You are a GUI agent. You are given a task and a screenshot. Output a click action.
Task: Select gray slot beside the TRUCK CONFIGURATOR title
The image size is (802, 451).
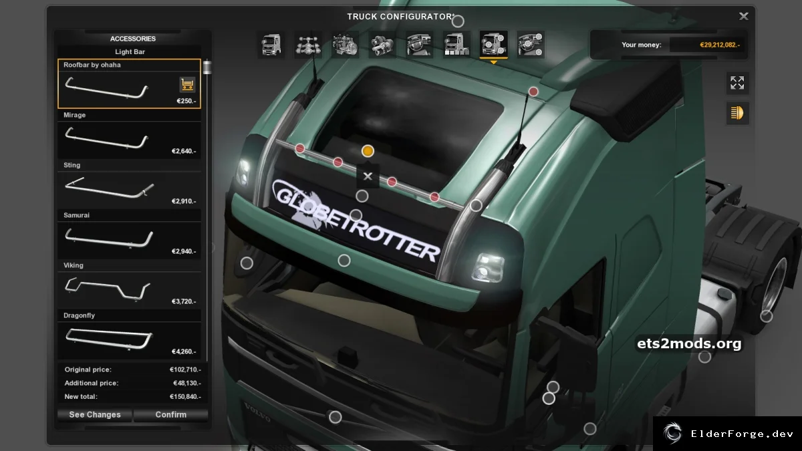(458, 21)
